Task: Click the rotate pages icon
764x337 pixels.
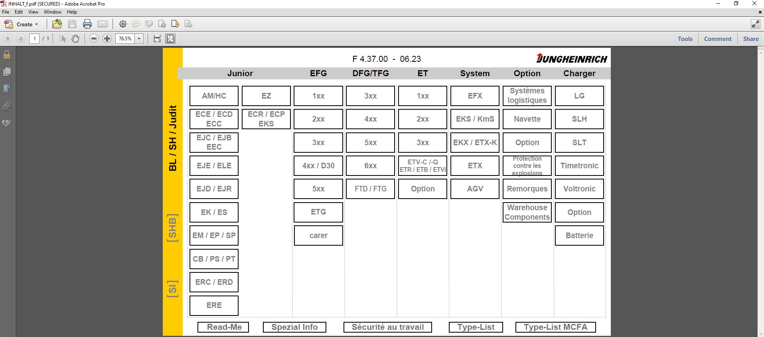Action: click(188, 24)
